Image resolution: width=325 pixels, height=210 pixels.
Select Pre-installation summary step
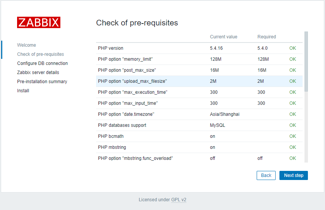pyautogui.click(x=42, y=82)
